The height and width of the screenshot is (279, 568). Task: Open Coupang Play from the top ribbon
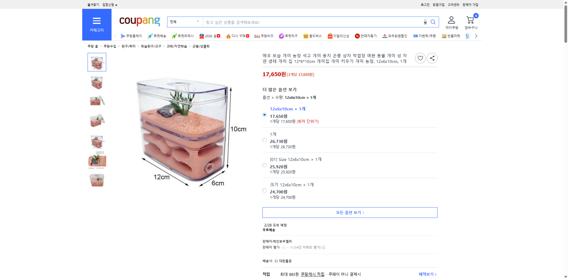(131, 36)
